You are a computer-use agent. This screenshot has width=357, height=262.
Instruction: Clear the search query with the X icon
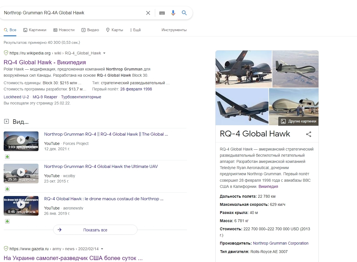tap(148, 13)
